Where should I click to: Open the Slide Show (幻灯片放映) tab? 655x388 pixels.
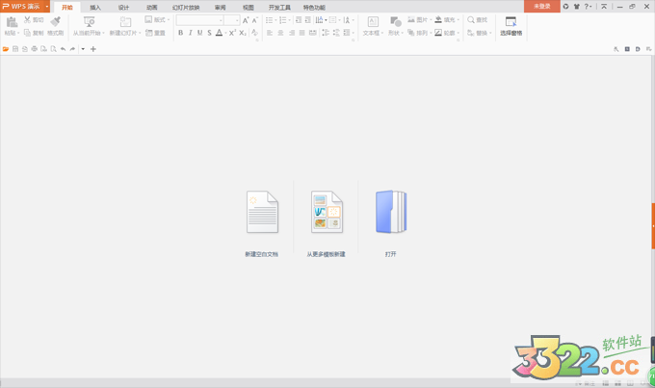pyautogui.click(x=187, y=7)
